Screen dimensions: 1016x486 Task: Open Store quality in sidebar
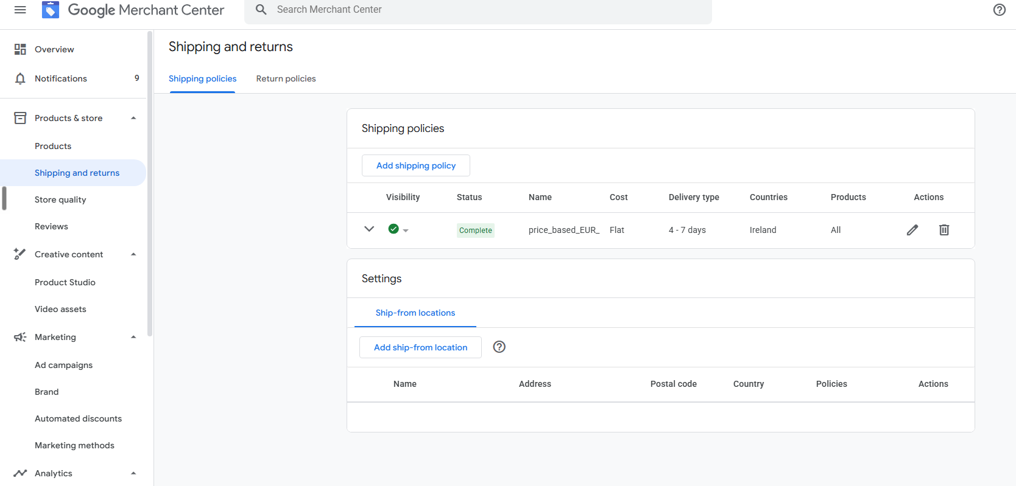tap(60, 200)
